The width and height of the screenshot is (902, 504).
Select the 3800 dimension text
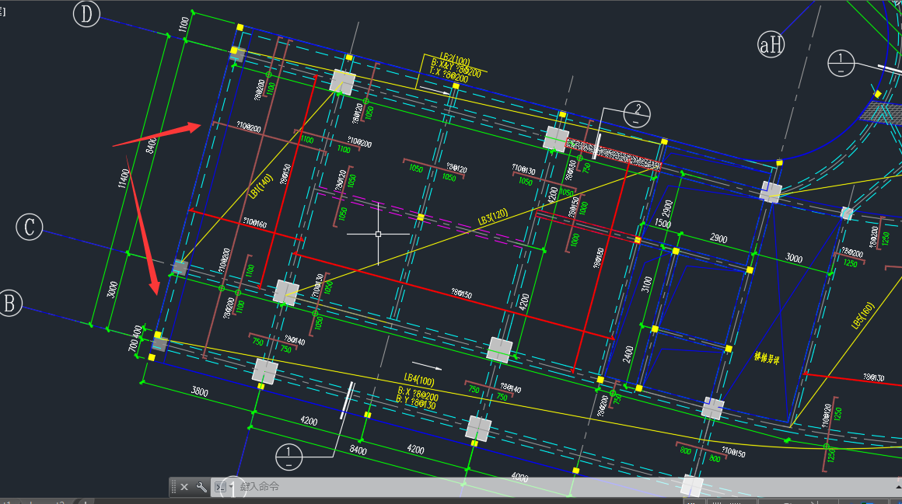tap(200, 392)
